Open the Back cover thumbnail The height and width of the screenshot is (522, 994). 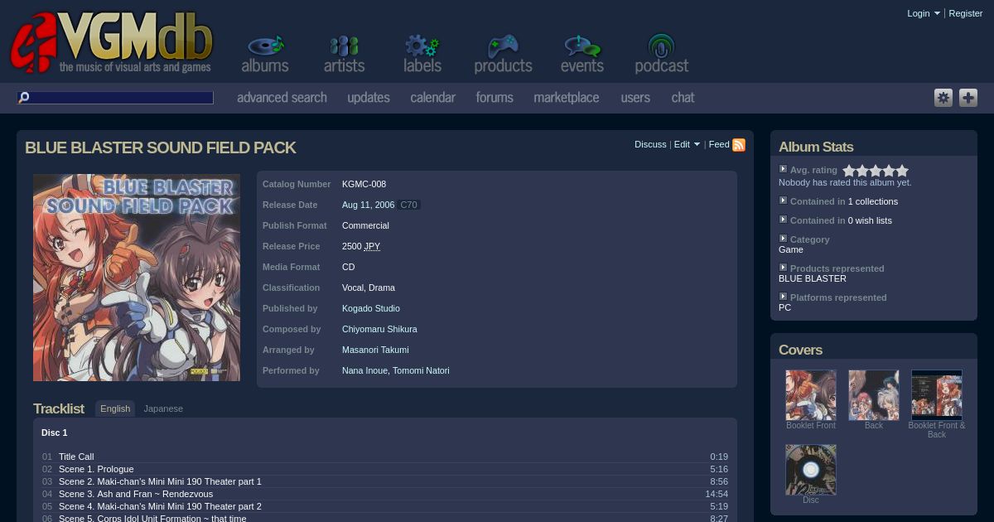874,395
